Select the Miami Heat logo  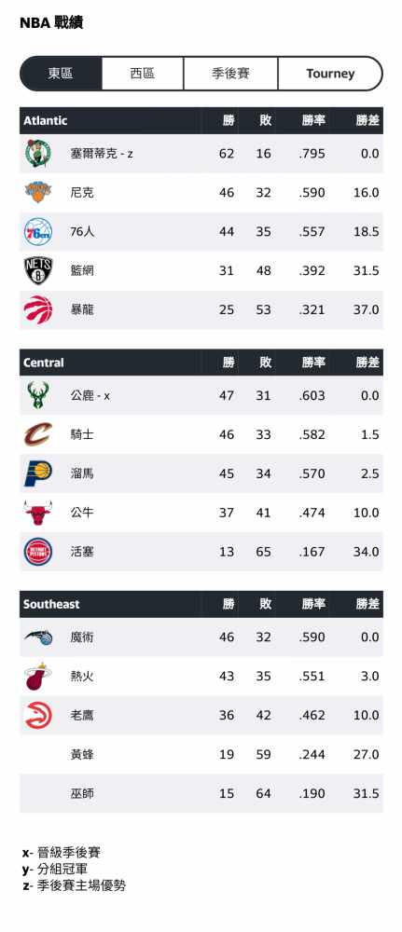pos(38,677)
